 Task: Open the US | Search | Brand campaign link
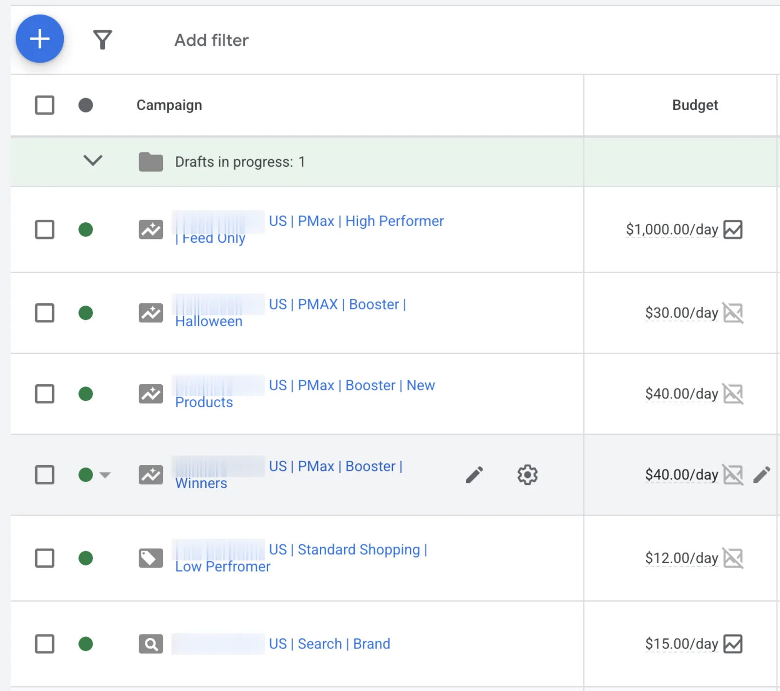330,644
